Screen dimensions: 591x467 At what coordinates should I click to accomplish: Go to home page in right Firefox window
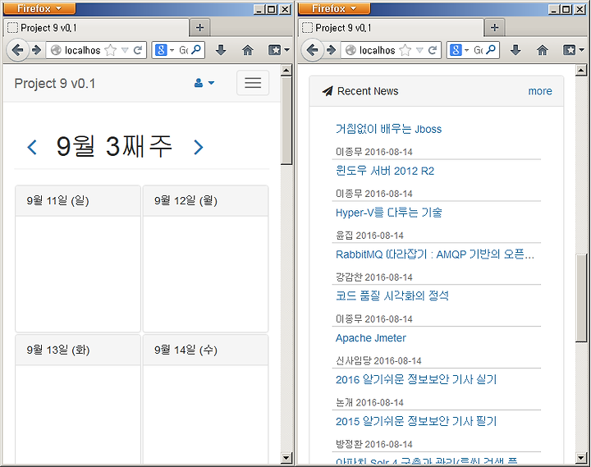[x=543, y=50]
